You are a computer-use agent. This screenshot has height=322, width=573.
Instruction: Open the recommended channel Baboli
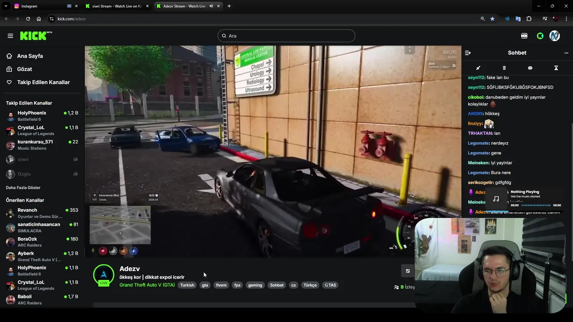pos(42,300)
